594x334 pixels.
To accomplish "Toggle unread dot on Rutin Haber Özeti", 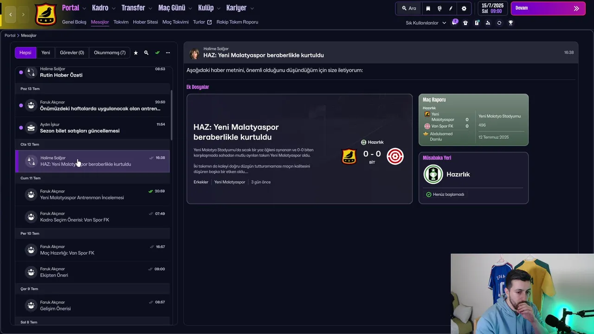I will click(x=21, y=72).
